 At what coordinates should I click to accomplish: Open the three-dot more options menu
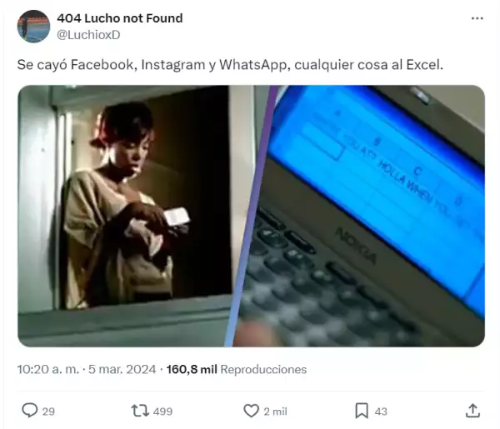coord(477,18)
